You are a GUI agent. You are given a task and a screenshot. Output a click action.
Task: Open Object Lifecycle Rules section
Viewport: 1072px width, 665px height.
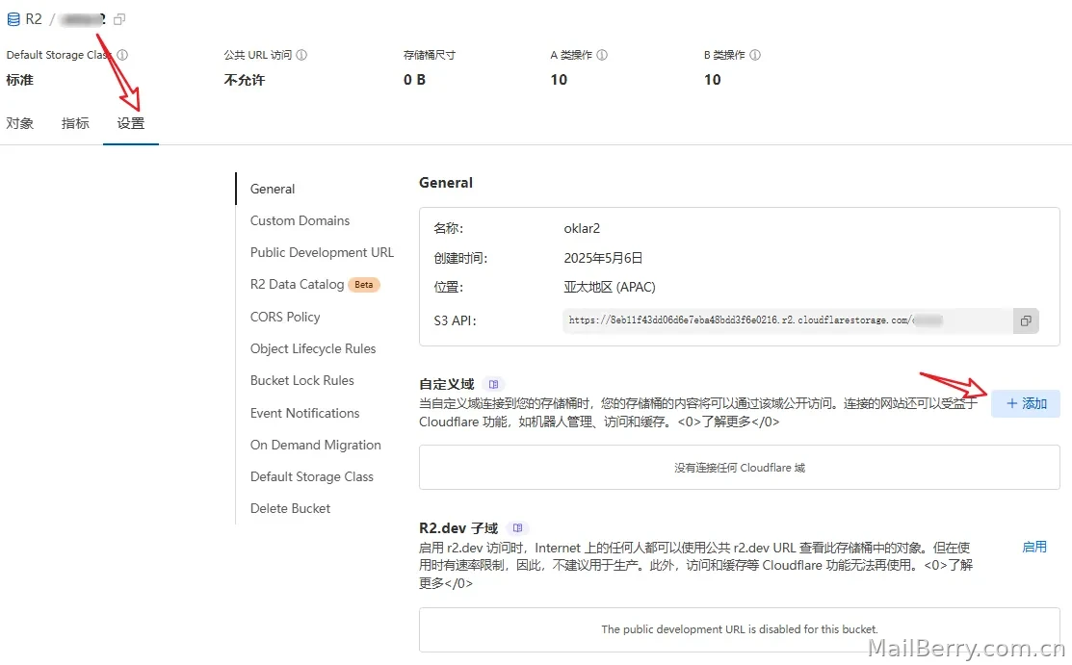point(313,348)
